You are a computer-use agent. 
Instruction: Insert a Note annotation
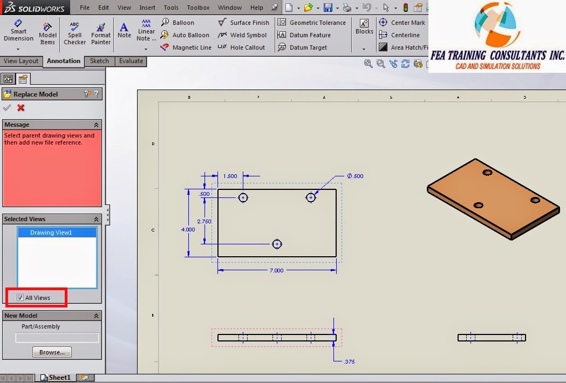124,30
